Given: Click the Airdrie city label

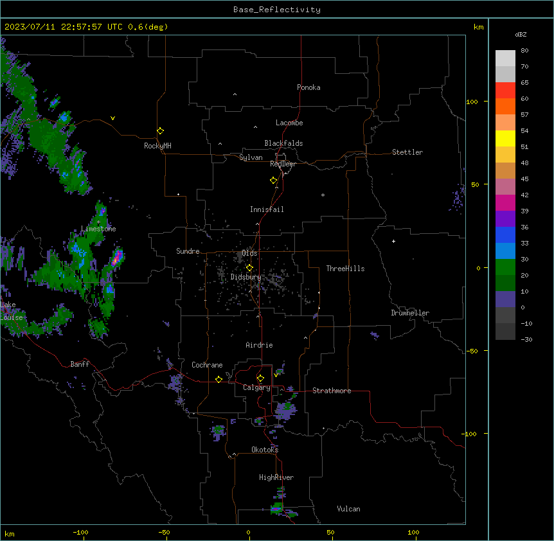Looking at the screenshot, I should coord(260,345).
